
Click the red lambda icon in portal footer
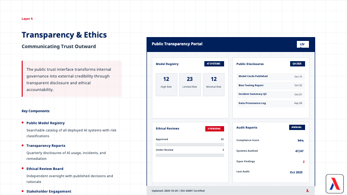coord(307,191)
